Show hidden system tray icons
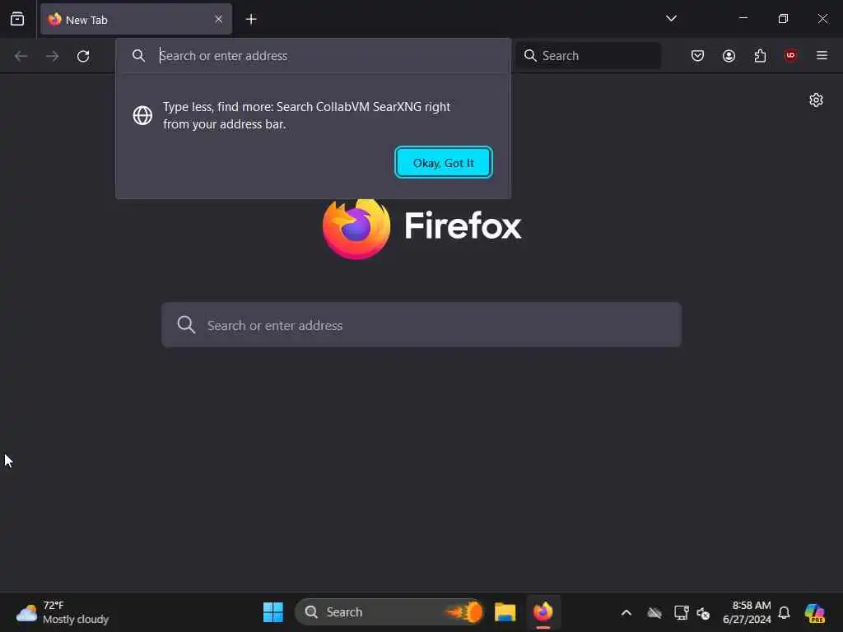This screenshot has width=843, height=632. coord(626,612)
